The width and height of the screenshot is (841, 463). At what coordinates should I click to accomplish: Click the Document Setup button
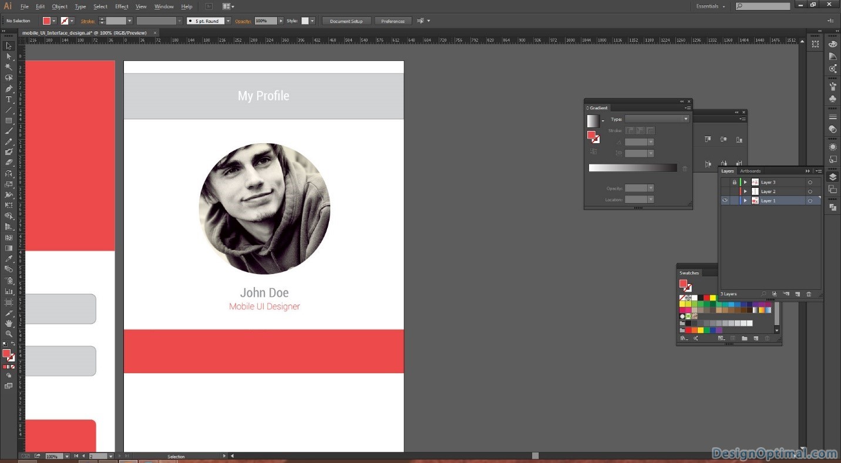(346, 21)
